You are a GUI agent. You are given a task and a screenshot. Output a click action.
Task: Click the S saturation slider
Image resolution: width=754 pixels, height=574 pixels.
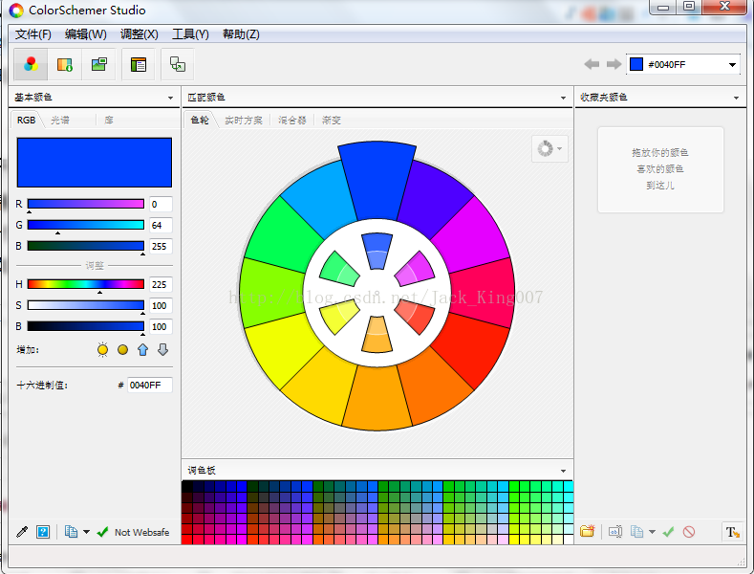pyautogui.click(x=86, y=305)
